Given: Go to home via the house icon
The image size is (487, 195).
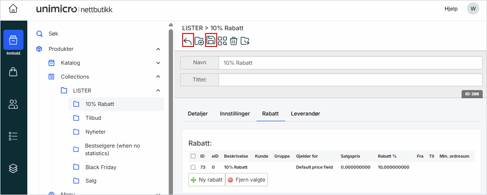Looking at the screenshot, I should point(13,9).
